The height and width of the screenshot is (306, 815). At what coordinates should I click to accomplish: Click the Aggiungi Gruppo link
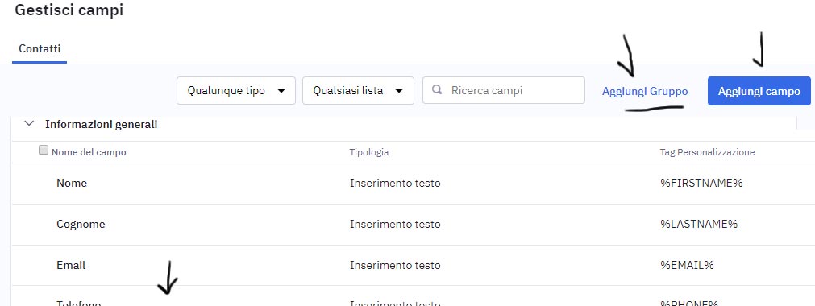(645, 91)
